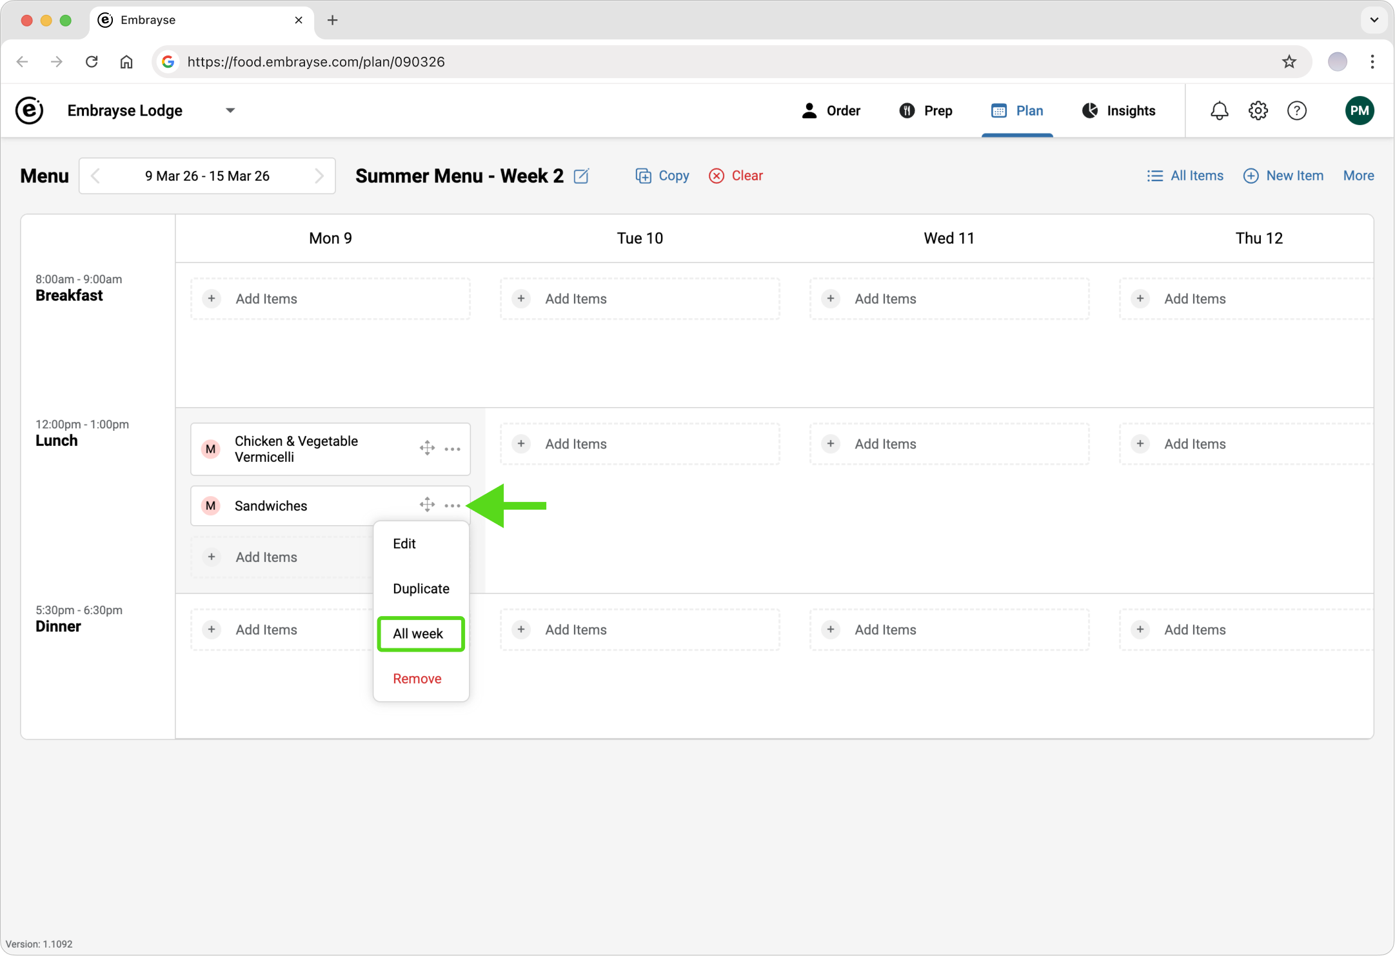1395x956 pixels.
Task: Click New Item link
Action: pos(1283,175)
